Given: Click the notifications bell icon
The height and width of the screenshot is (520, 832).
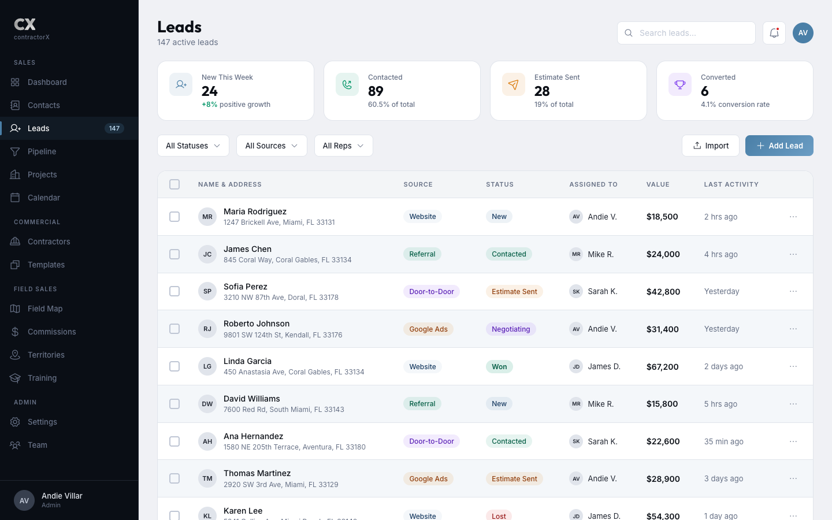Looking at the screenshot, I should (774, 33).
